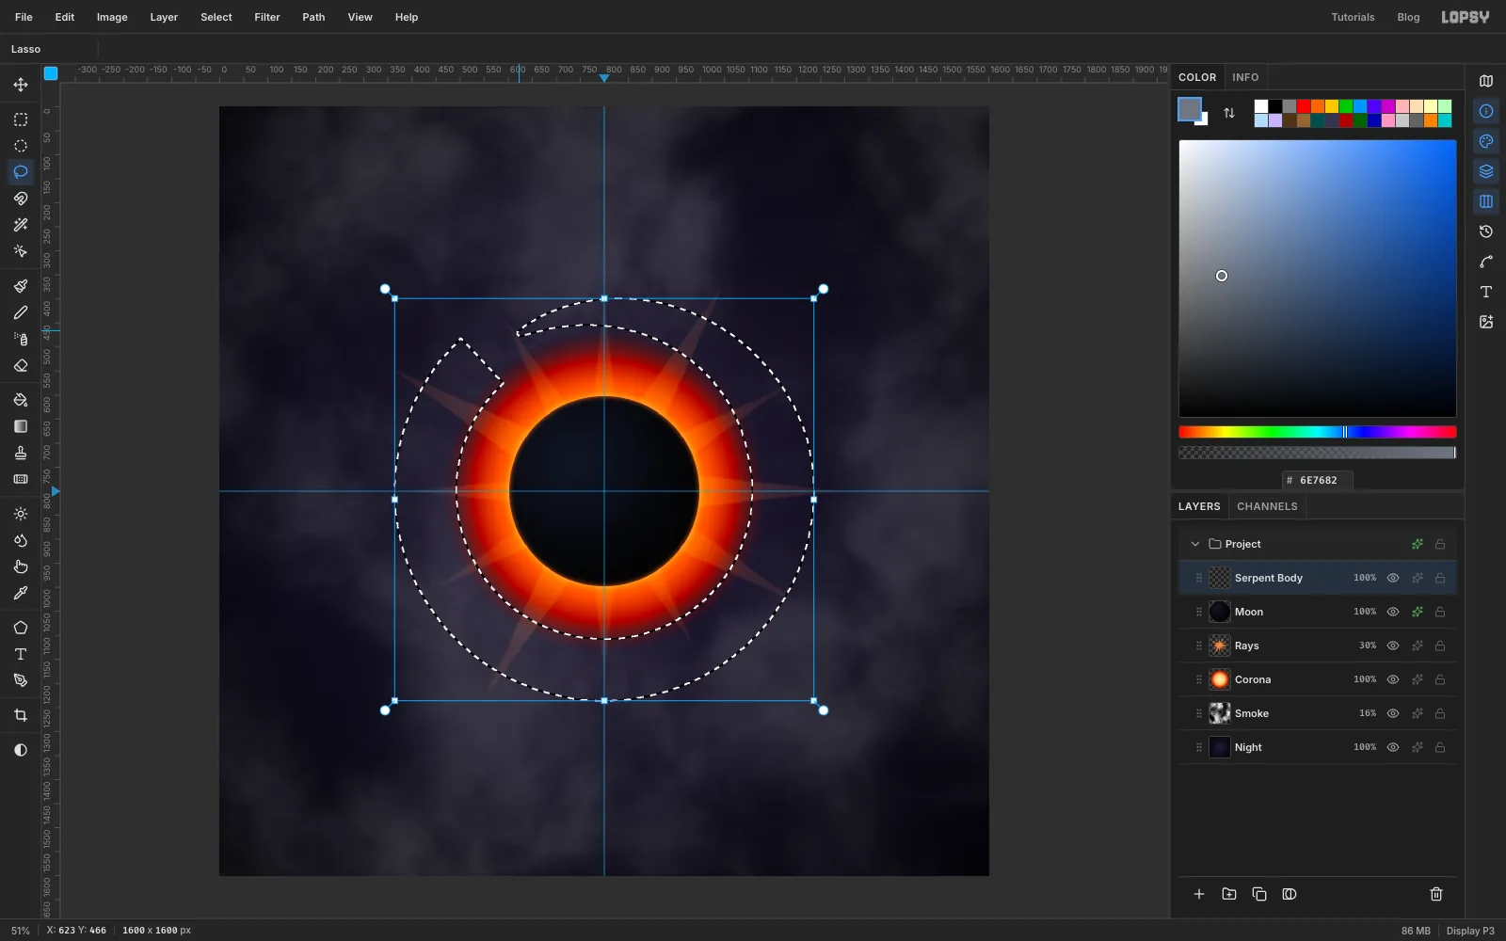Open the Select menu
This screenshot has height=941, width=1506.
tap(216, 17)
